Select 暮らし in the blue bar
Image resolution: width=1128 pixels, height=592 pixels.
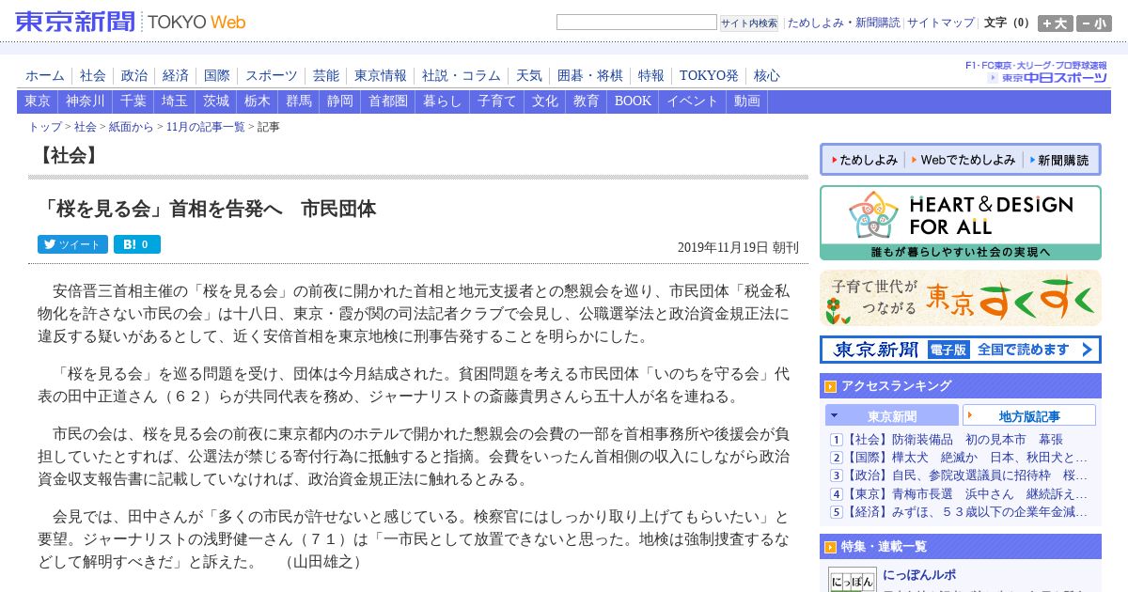(x=443, y=101)
